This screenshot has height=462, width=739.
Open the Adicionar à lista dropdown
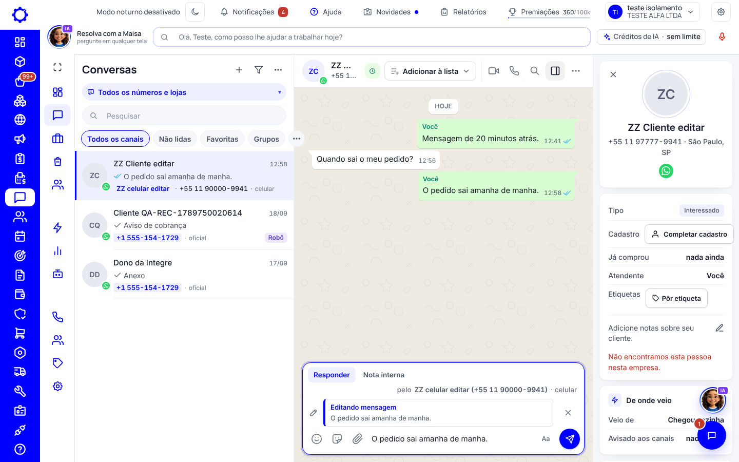click(x=430, y=71)
